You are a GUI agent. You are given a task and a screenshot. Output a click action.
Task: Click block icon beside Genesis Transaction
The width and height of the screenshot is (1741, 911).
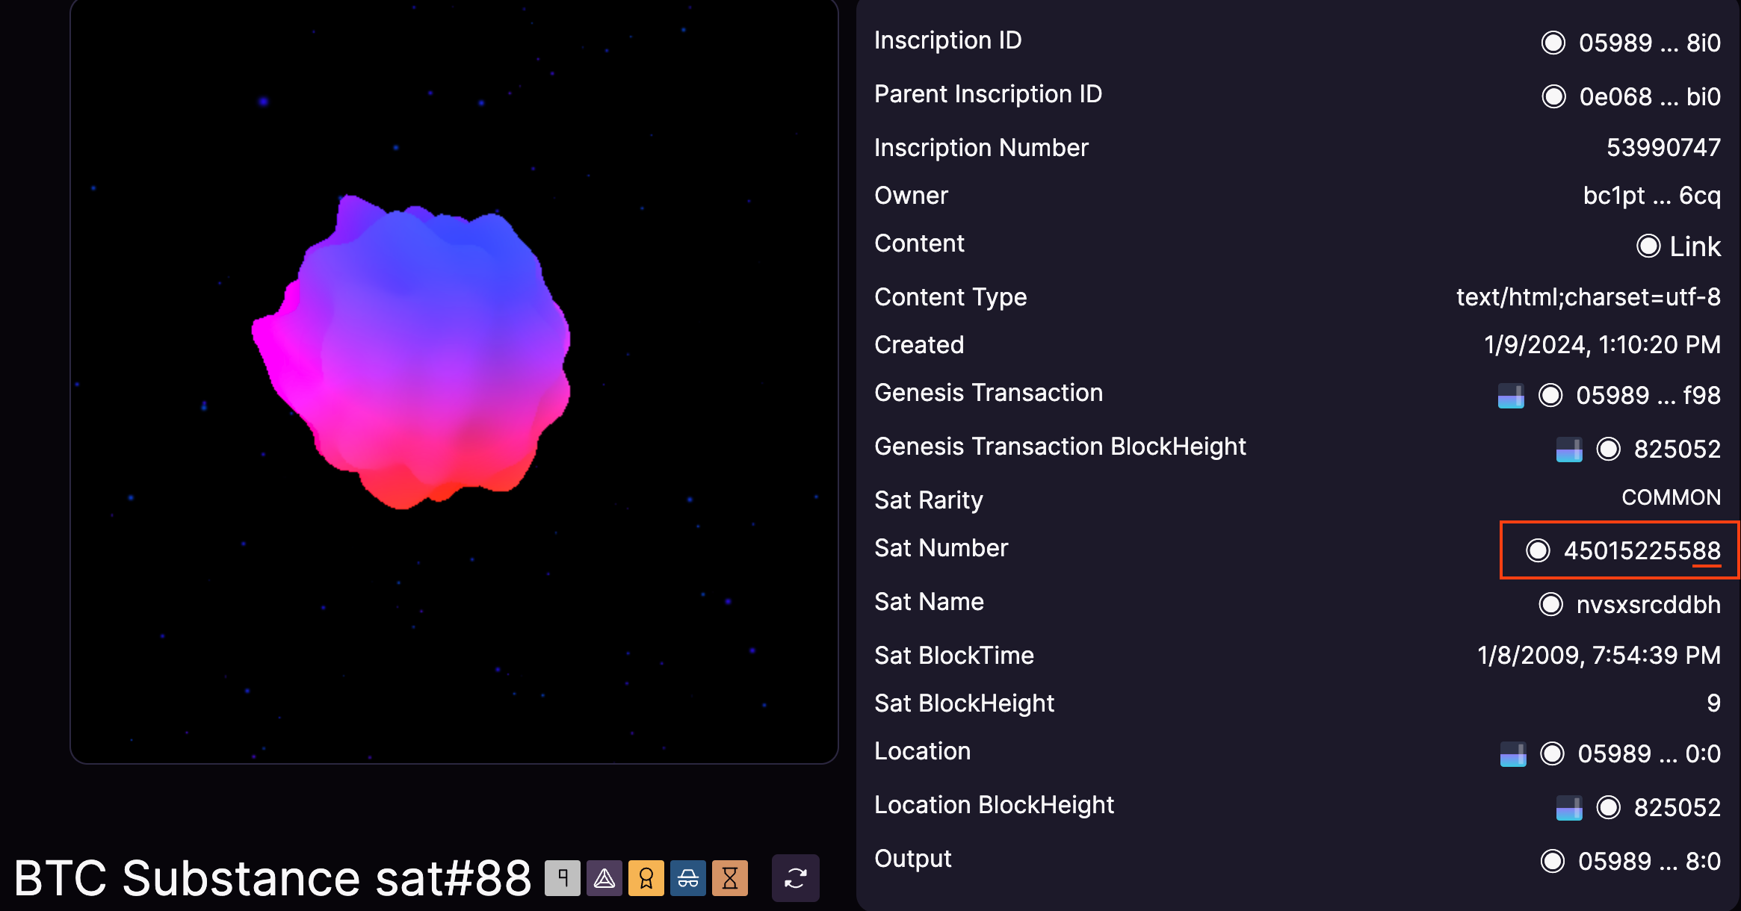1511,396
